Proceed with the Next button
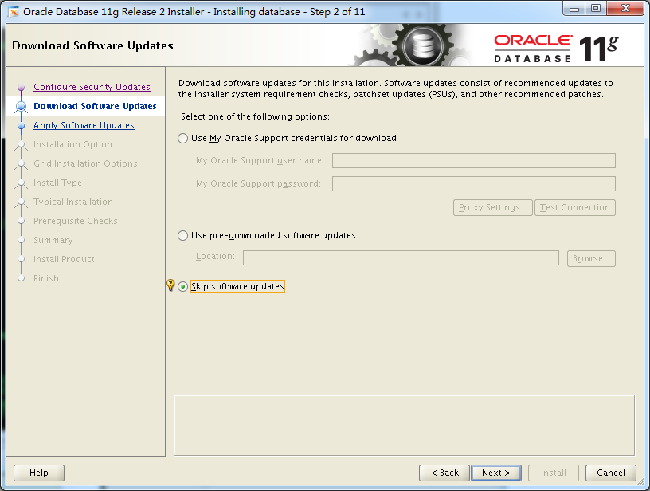This screenshot has width=650, height=491. coord(496,473)
